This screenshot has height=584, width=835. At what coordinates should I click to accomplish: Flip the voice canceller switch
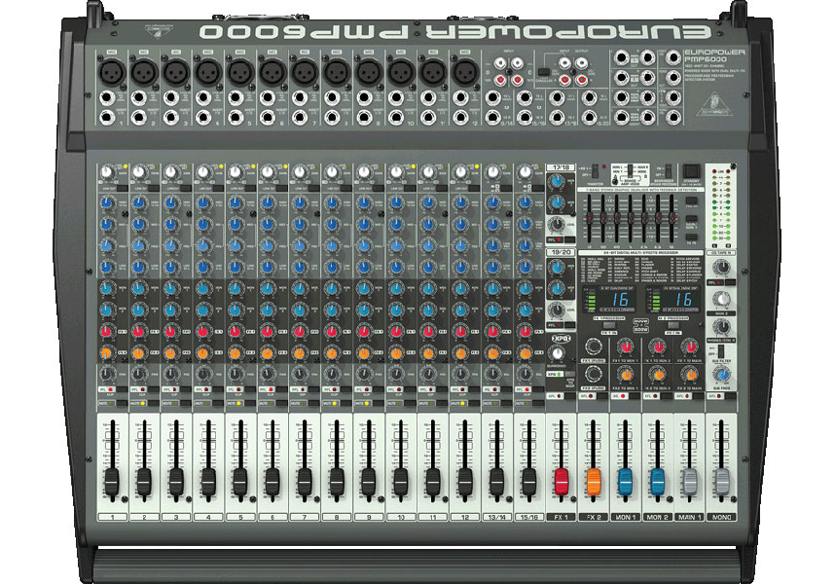click(x=543, y=71)
